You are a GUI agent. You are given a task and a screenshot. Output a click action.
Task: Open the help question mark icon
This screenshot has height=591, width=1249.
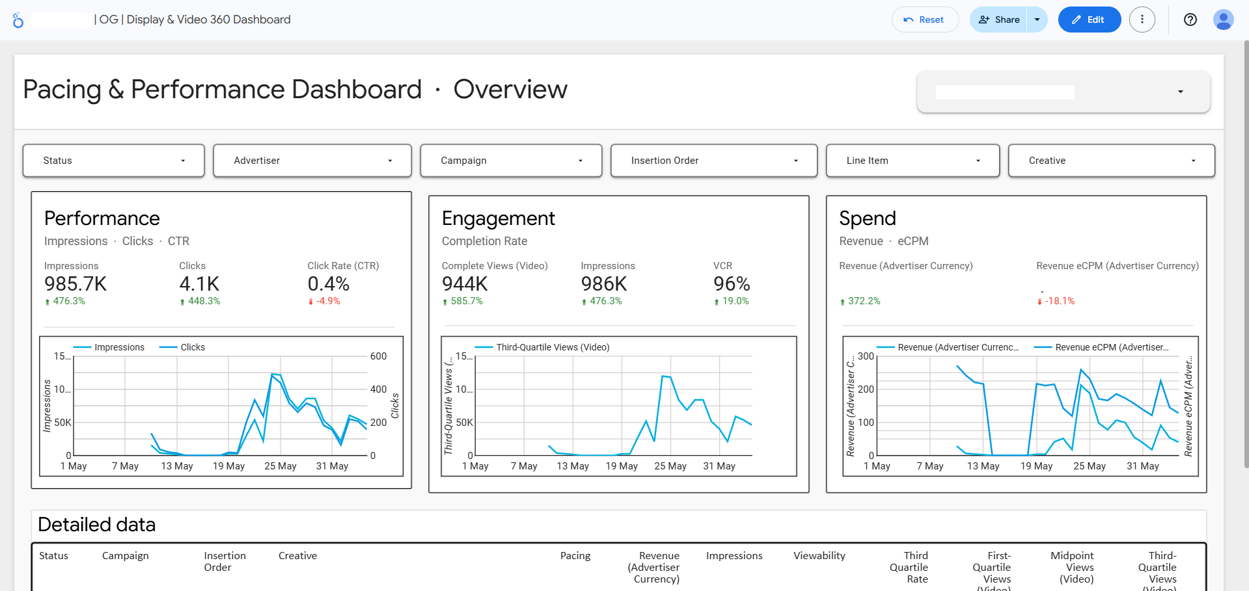click(1190, 20)
